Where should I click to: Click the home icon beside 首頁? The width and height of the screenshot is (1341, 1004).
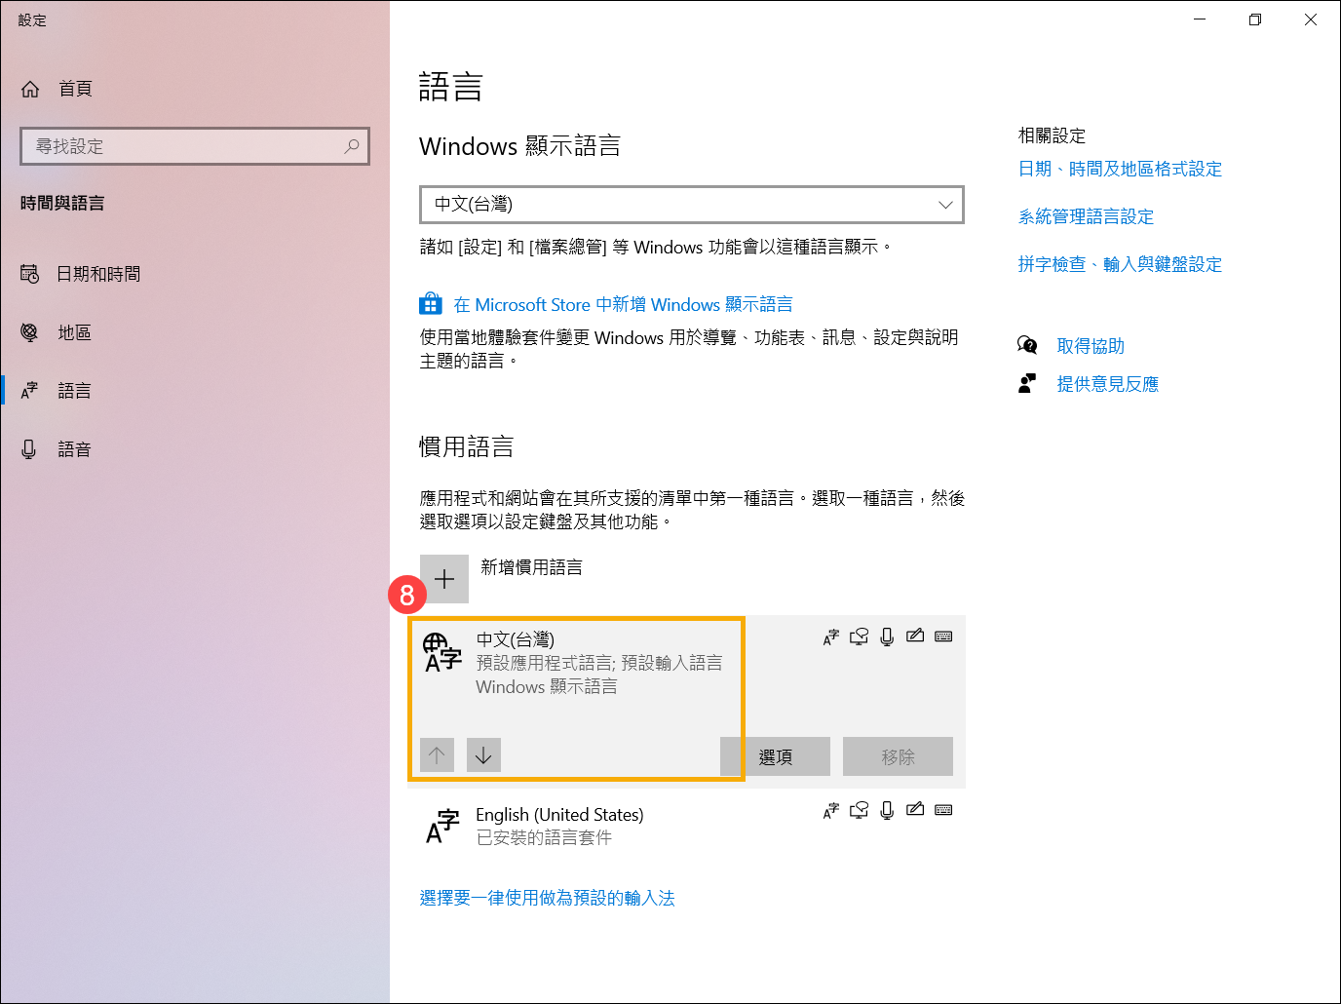click(x=30, y=89)
